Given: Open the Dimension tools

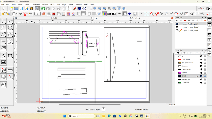Looking at the screenshot, I should (10, 56).
